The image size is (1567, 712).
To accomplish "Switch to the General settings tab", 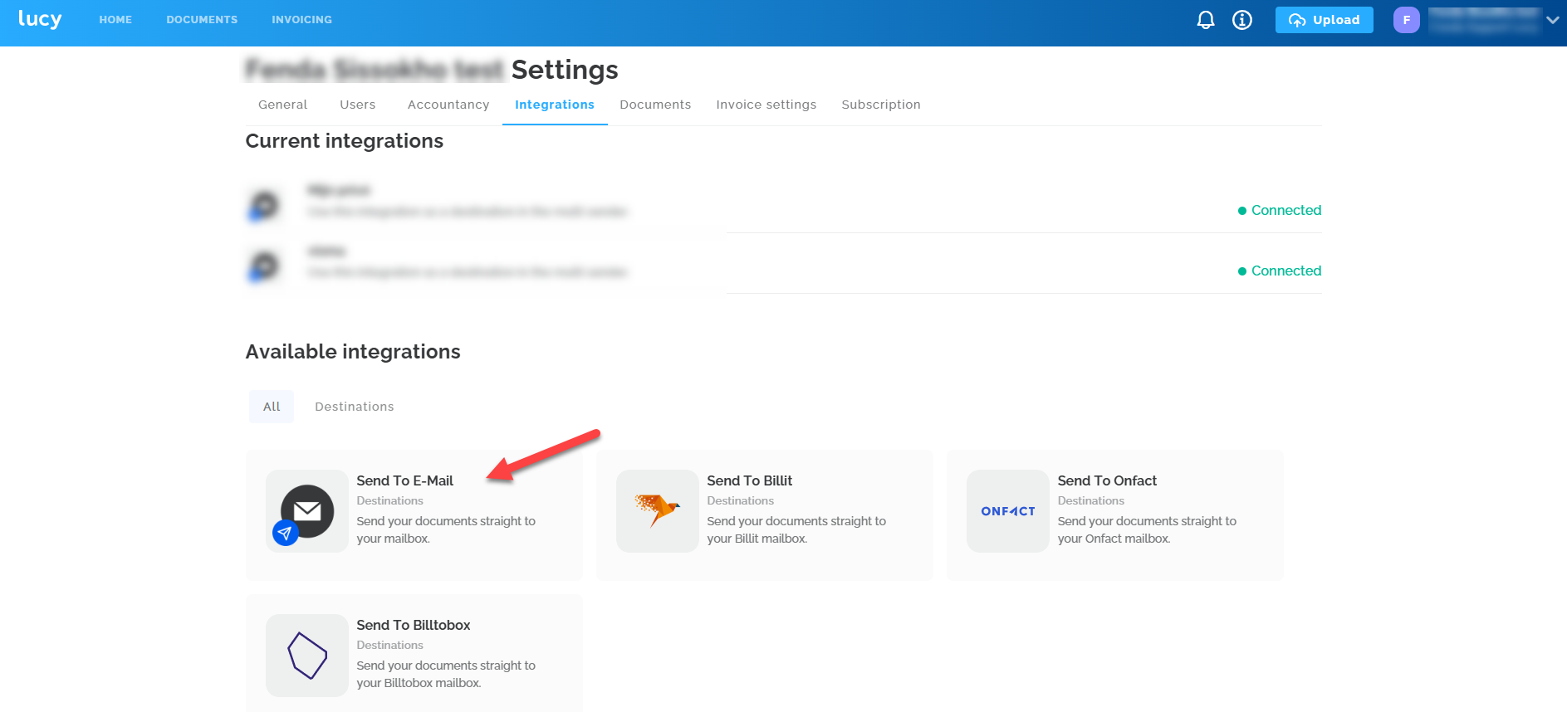I will (282, 105).
